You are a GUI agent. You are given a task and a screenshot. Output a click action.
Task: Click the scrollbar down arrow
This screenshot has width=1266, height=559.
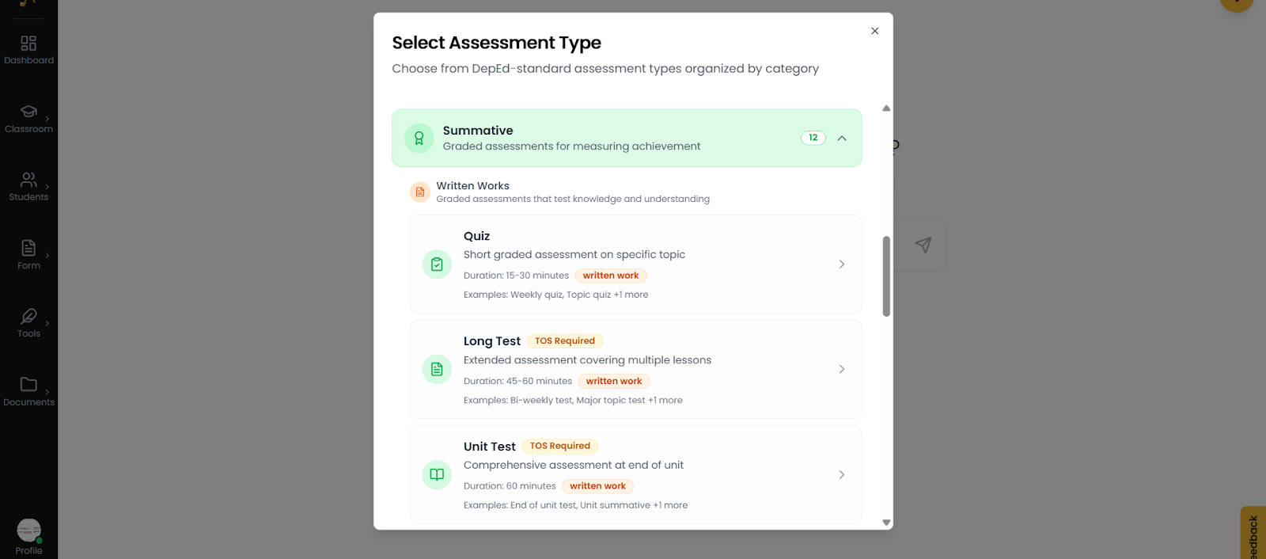886,523
